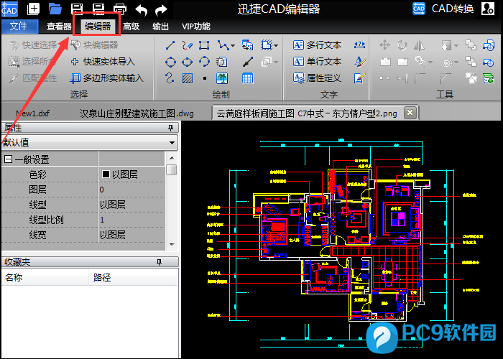Image resolution: width=503 pixels, height=359 pixels.
Task: Switch to the 编辑器 tab
Action: 98,27
